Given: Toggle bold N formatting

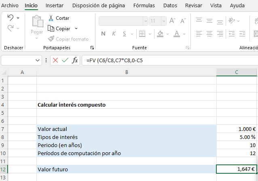Looking at the screenshot, I should click(103, 34).
